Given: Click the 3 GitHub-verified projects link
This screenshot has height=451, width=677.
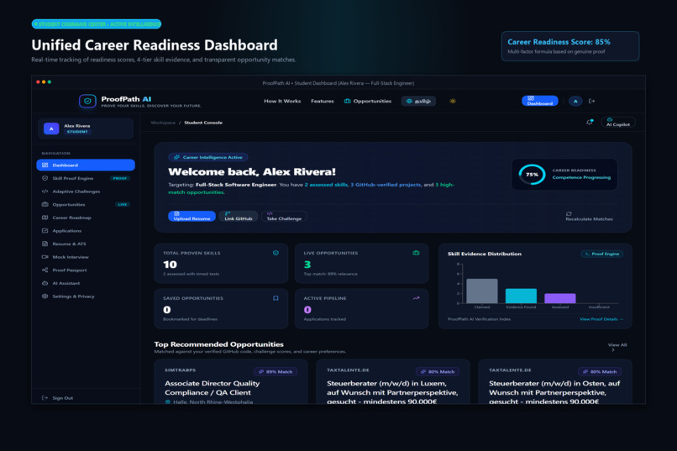Looking at the screenshot, I should tap(386, 185).
